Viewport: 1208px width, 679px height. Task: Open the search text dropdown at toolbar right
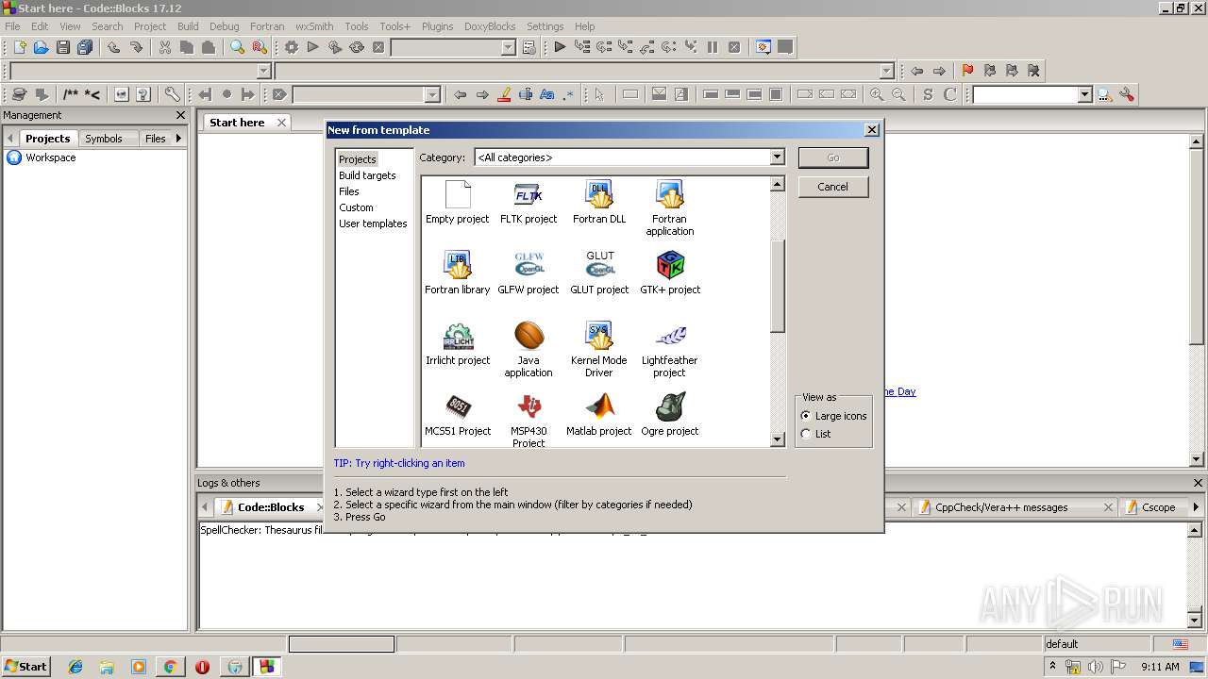(x=1084, y=94)
